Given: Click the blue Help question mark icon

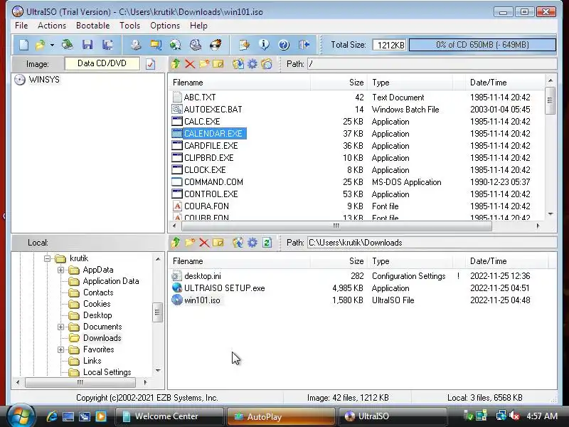Looking at the screenshot, I should pos(284,45).
